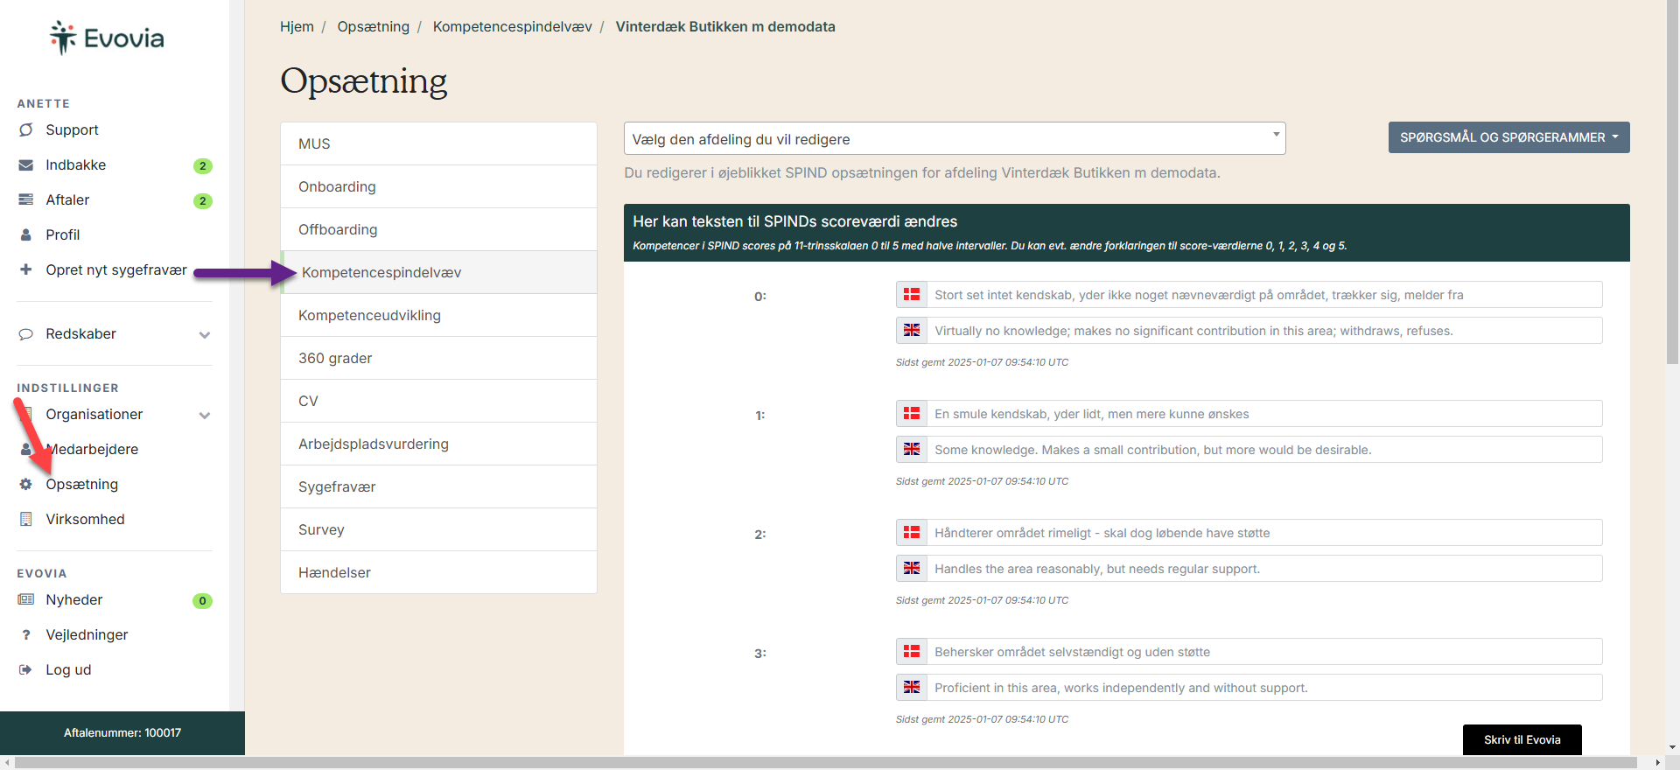This screenshot has width=1680, height=770.
Task: Click the Aftaler badge showing 2
Action: (x=202, y=200)
